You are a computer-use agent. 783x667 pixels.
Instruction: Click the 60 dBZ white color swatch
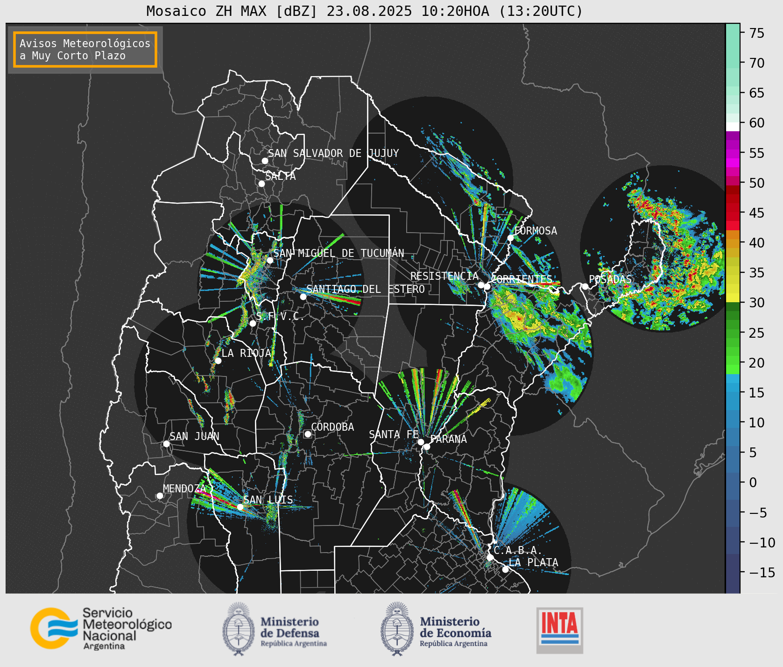click(x=733, y=127)
